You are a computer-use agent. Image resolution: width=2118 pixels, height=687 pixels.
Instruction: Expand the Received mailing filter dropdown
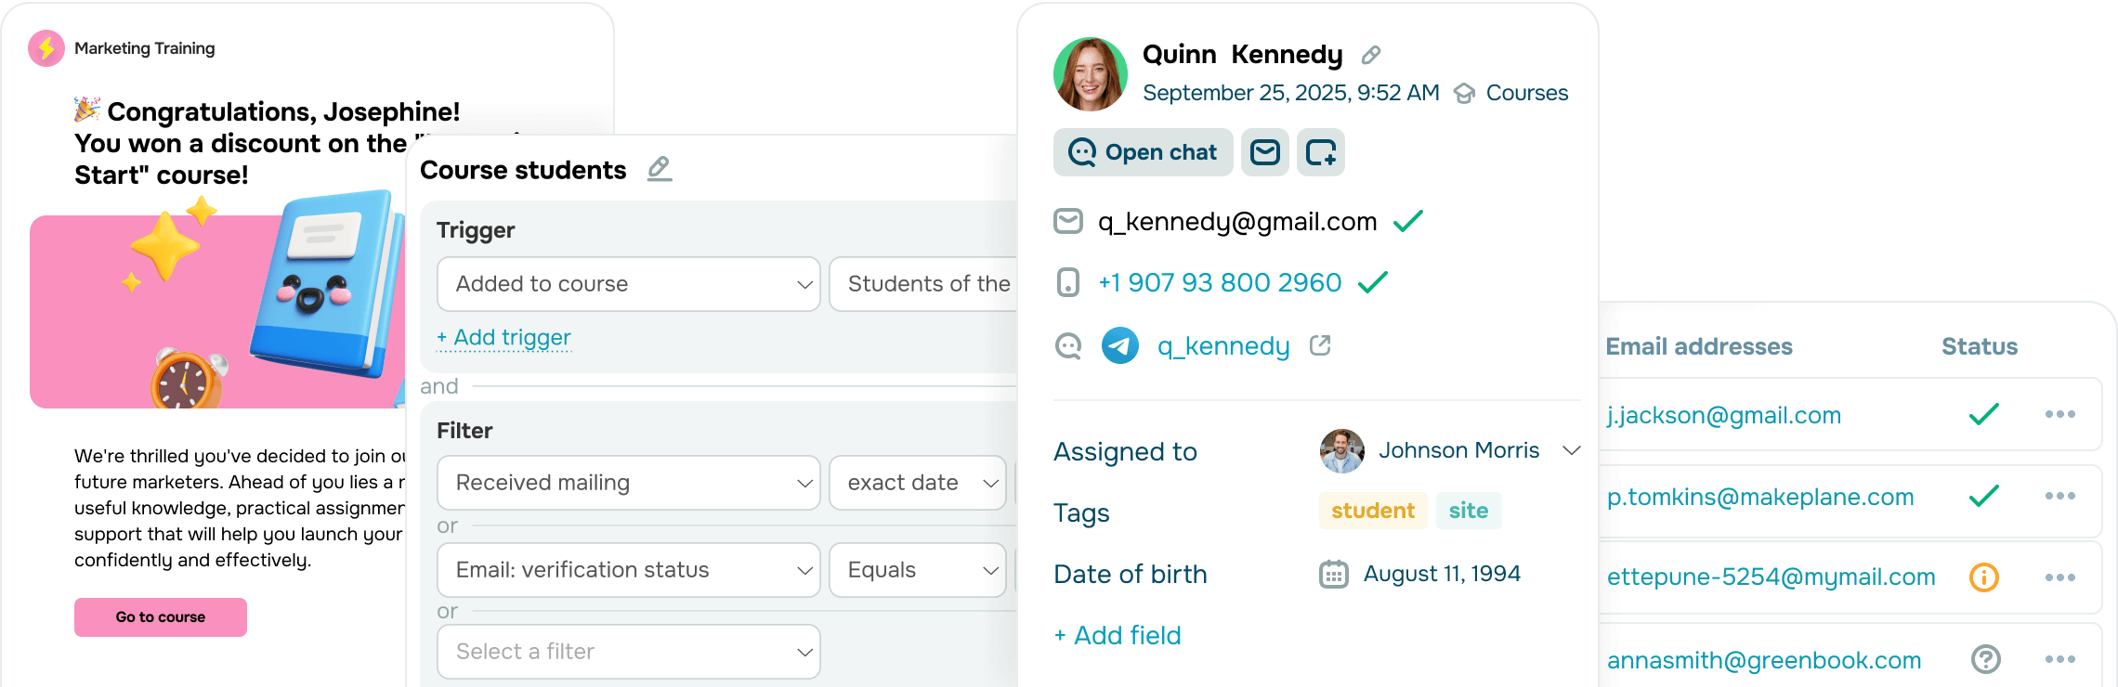pyautogui.click(x=629, y=483)
